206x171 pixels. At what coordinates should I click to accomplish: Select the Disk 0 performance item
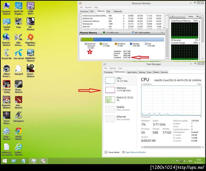pos(121,99)
